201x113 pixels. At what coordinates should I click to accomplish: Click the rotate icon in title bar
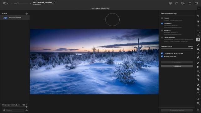click(x=177, y=3)
